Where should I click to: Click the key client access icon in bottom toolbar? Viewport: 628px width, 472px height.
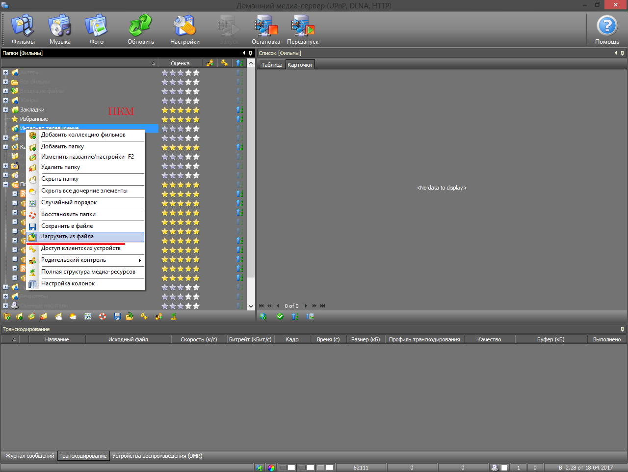(144, 317)
